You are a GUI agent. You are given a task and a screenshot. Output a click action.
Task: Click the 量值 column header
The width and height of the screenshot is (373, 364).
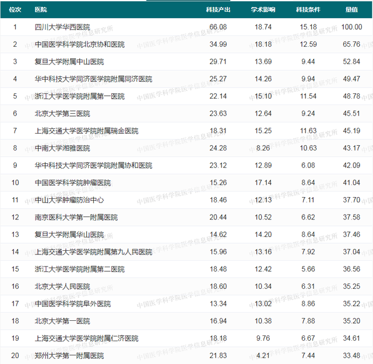(x=351, y=10)
